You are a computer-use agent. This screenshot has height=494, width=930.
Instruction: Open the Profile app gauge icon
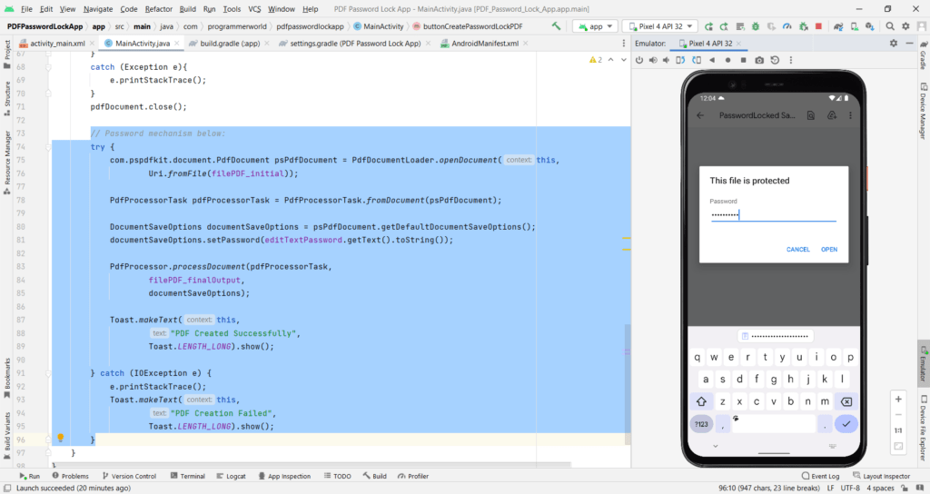(x=787, y=26)
